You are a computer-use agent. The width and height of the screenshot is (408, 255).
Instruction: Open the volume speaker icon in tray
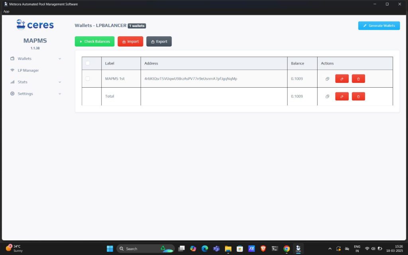[x=373, y=249]
